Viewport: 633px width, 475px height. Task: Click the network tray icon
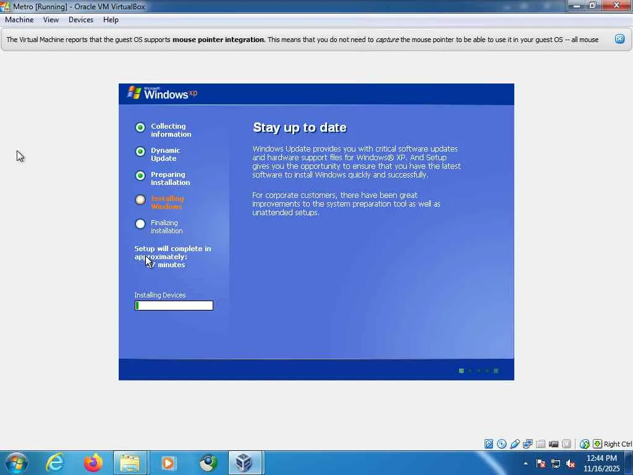coord(556,463)
